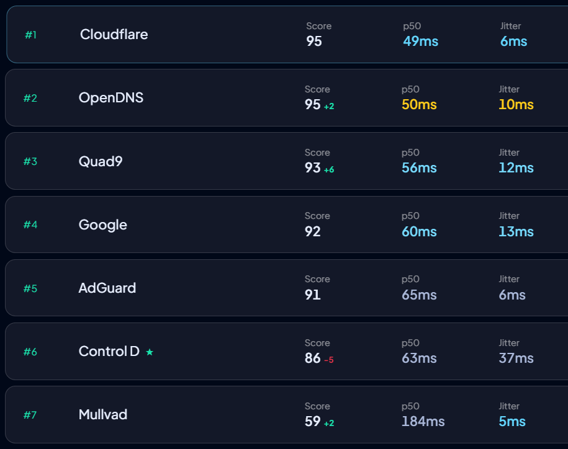Click OpenDNS p50 value 50ms
The image size is (568, 449).
click(419, 105)
